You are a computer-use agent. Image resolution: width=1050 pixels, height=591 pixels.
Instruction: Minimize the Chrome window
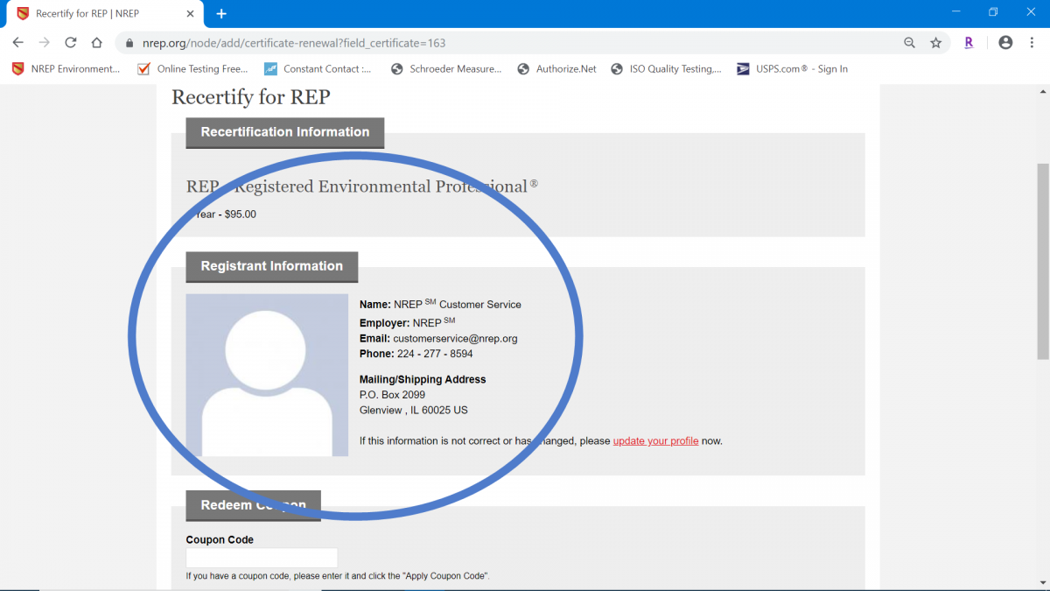[958, 12]
